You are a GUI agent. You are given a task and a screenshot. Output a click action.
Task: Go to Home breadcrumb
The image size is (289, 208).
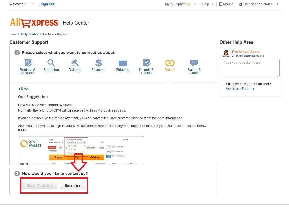[x=13, y=34]
